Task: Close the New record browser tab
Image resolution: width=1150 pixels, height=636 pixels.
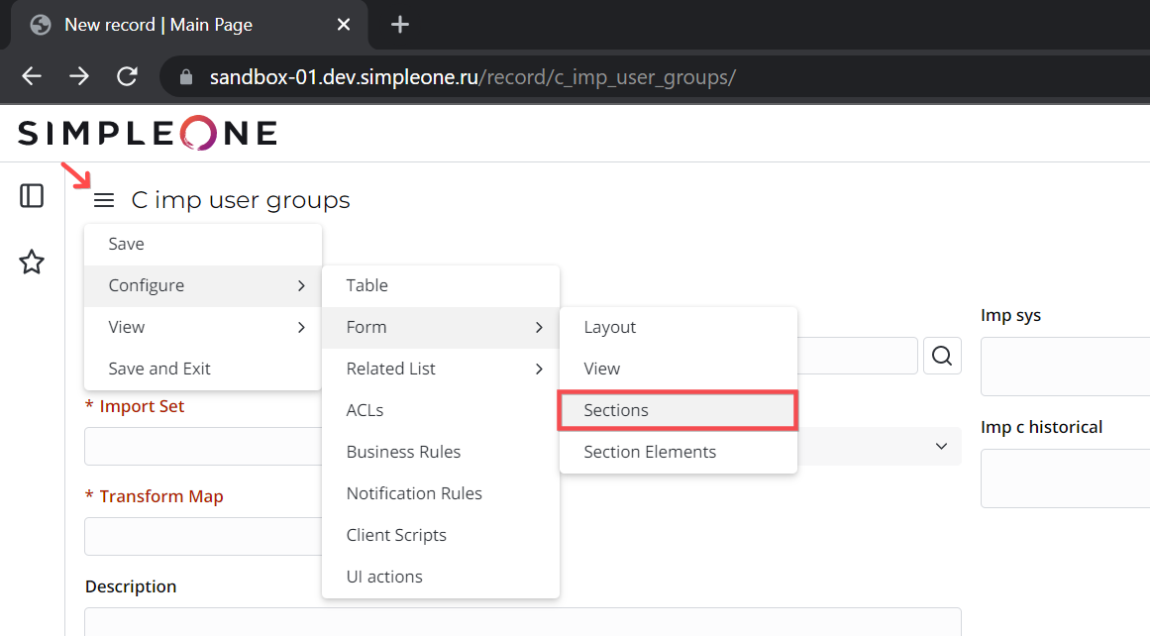Action: [x=343, y=25]
